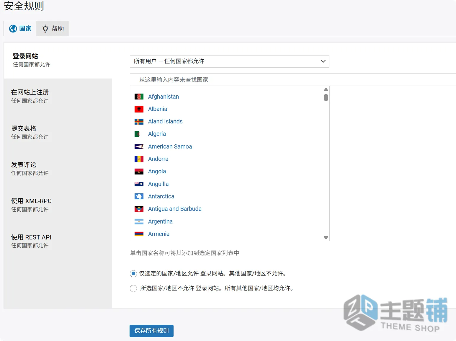Image resolution: width=456 pixels, height=341 pixels.
Task: Add American Samoa to selected list
Action: [170, 146]
